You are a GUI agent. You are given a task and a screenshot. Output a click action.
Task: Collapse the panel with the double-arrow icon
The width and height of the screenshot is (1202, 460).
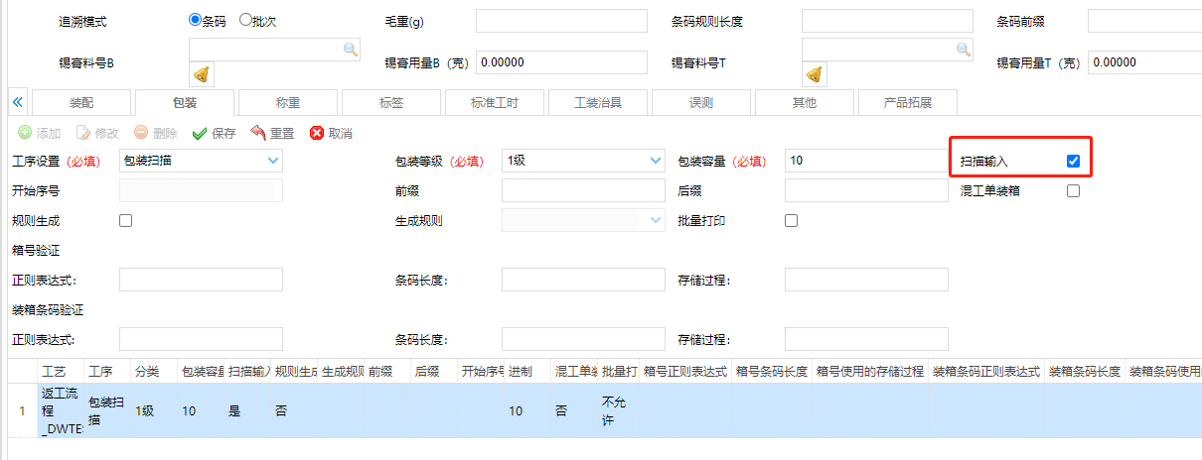pyautogui.click(x=17, y=102)
